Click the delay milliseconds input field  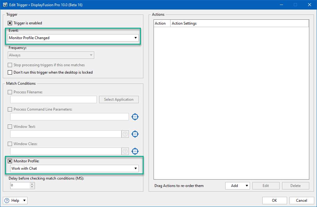tap(20, 185)
